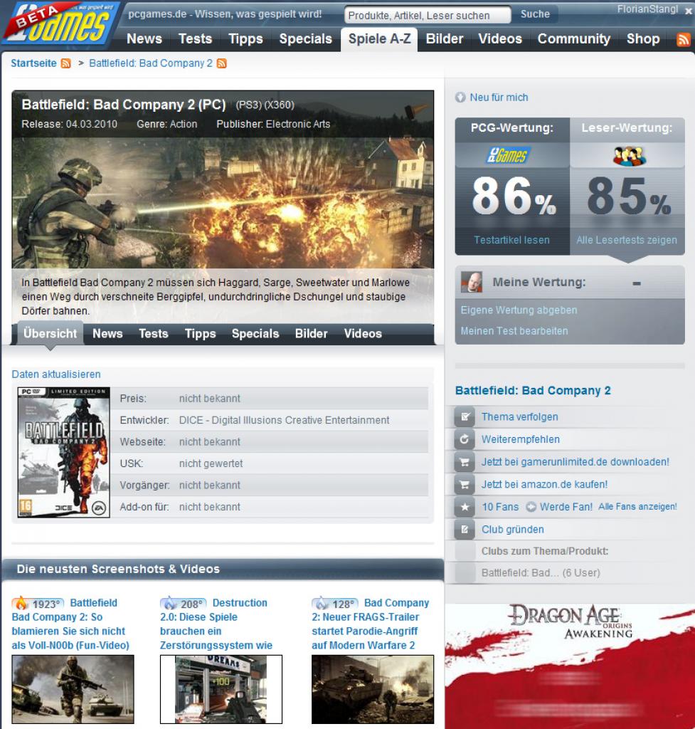
Task: Open Testartikel lesen link
Action: coord(511,241)
